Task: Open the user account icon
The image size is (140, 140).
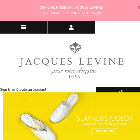Action: tap(71, 27)
